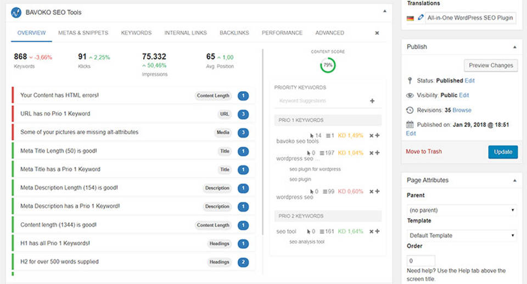Close the SEO tools tab bar with X
This screenshot has width=527, height=284.
coord(377,33)
